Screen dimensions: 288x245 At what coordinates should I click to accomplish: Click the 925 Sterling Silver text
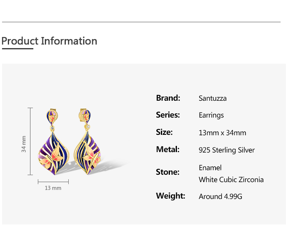(226, 150)
